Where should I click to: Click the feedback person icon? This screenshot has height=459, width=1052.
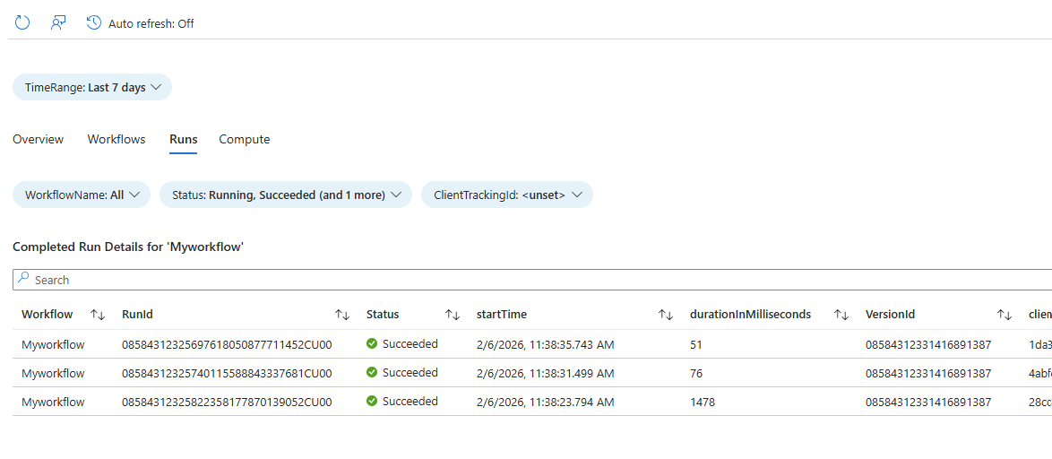pyautogui.click(x=58, y=23)
